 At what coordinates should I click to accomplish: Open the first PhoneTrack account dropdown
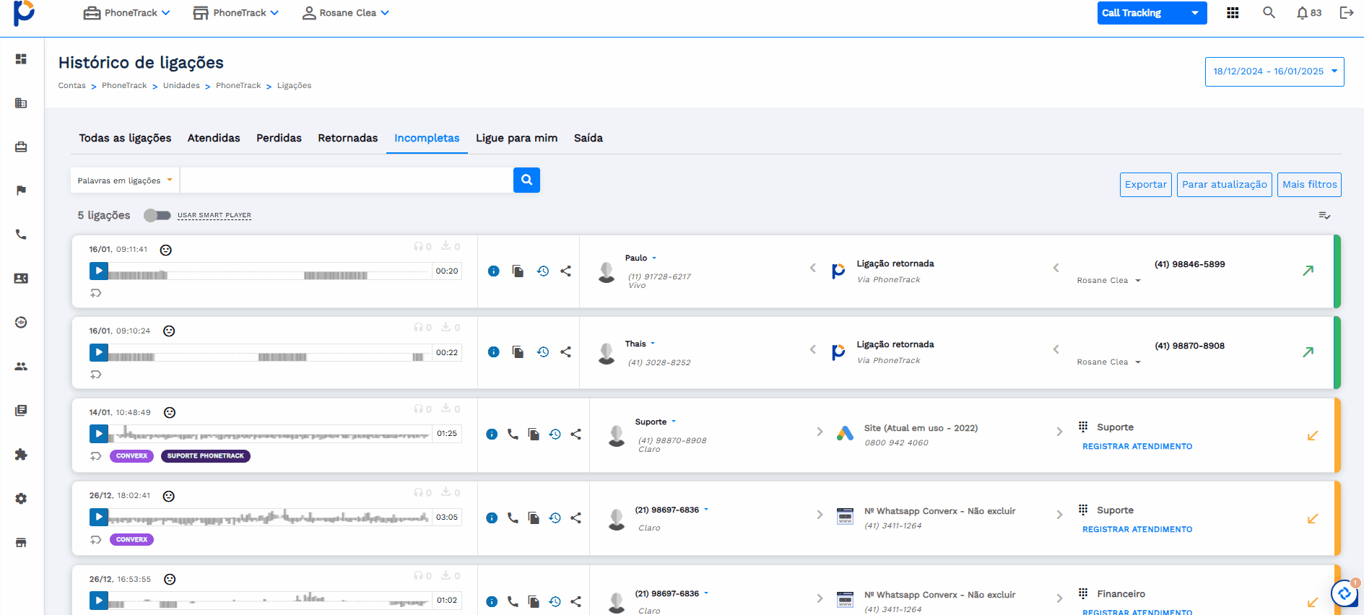click(127, 13)
